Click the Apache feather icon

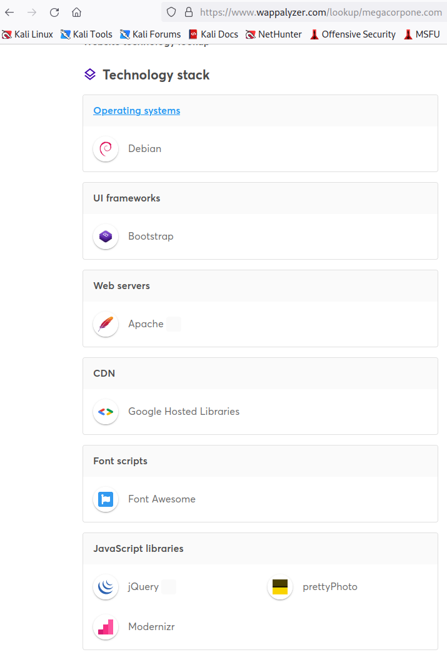coord(106,324)
